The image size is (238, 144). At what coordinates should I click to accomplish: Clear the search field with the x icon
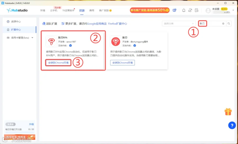[x=223, y=24]
